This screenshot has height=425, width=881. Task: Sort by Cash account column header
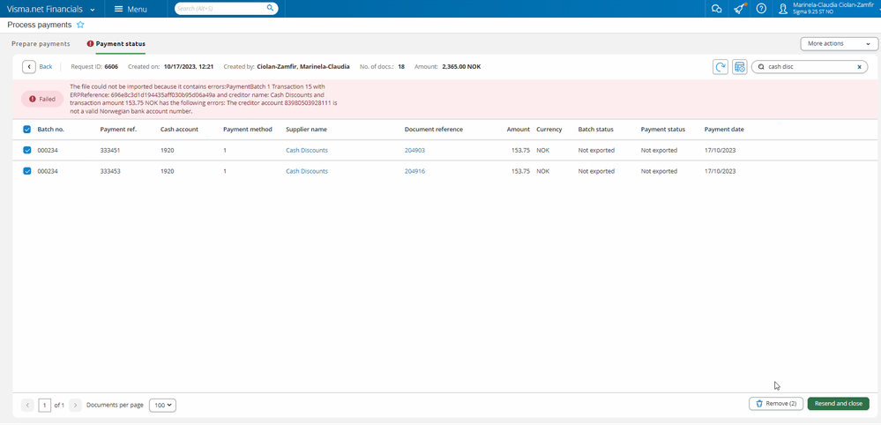pos(179,129)
